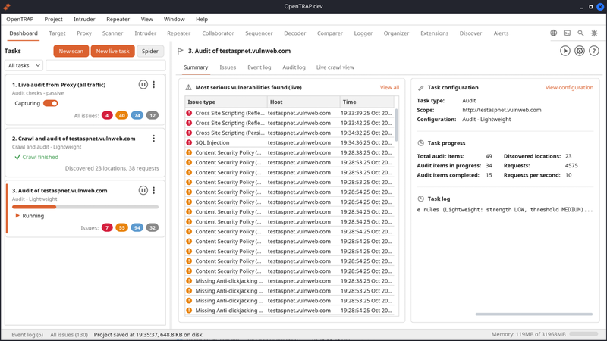Switch to the Alerts tab
The width and height of the screenshot is (607, 341).
coord(501,33)
